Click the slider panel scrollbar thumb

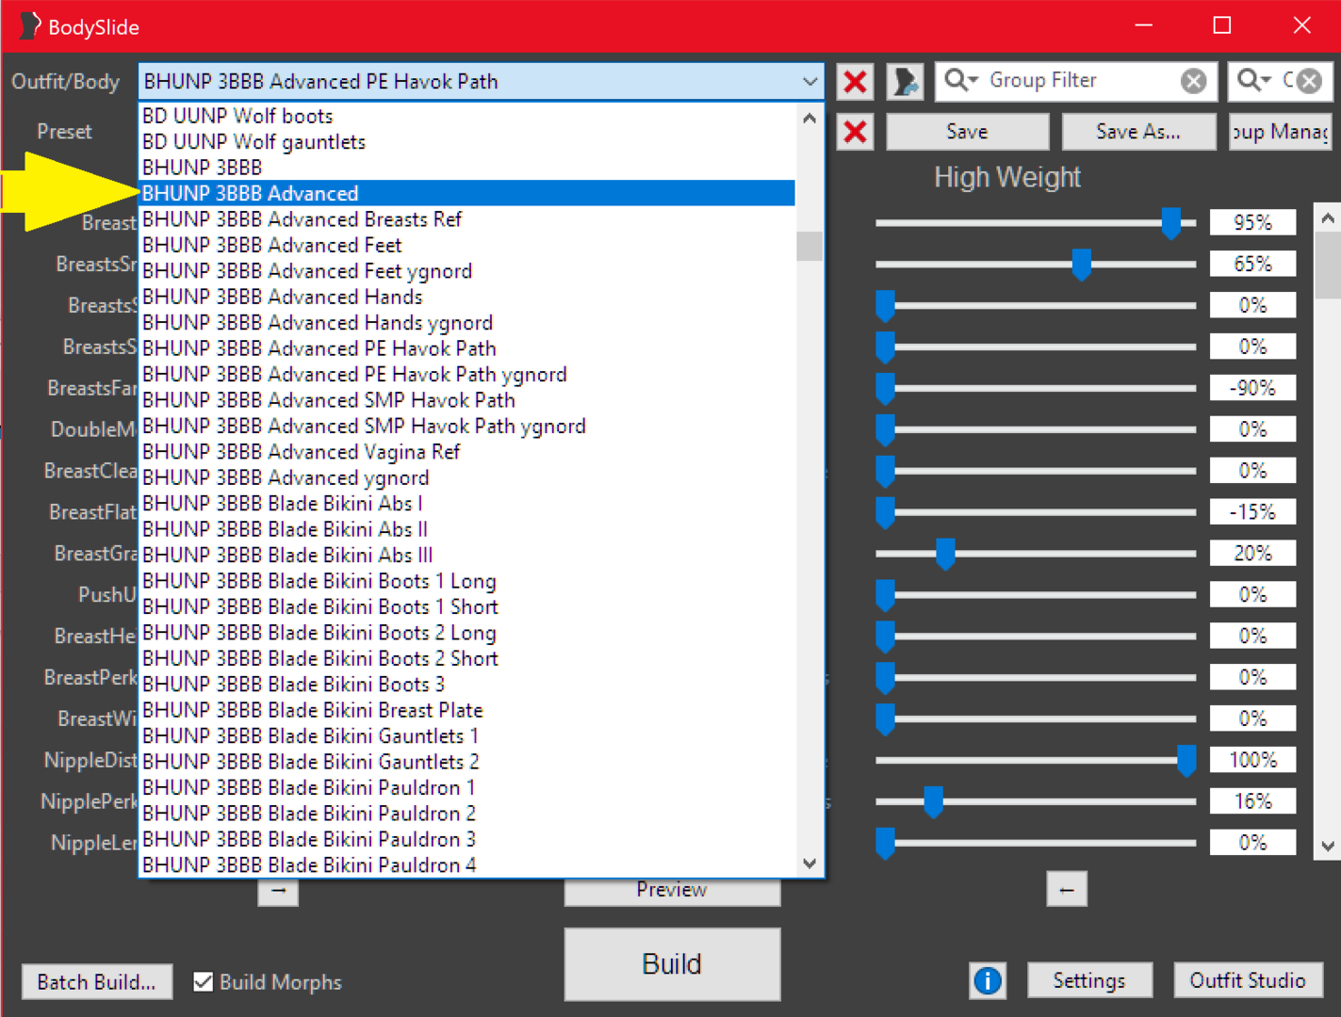pyautogui.click(x=1328, y=266)
